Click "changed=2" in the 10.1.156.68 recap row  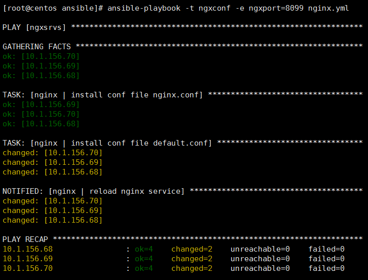tap(192, 249)
